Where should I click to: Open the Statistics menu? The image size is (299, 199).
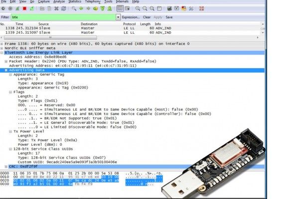click(x=75, y=1)
